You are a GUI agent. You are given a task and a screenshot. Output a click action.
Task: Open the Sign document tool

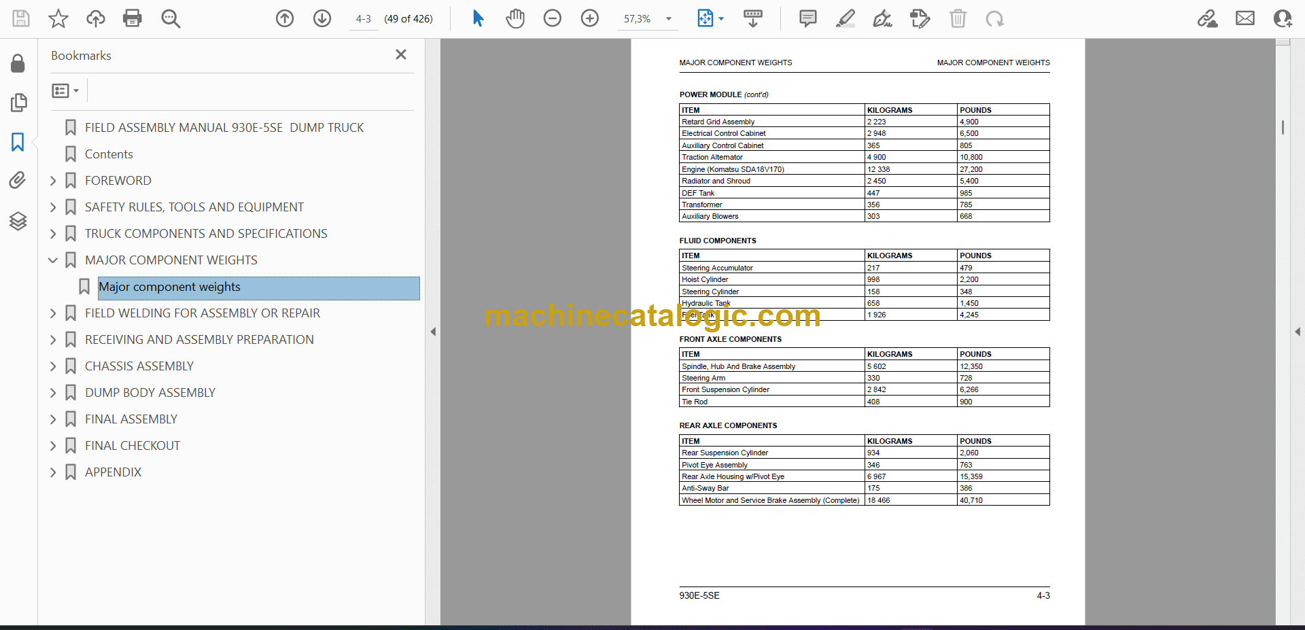coord(883,18)
